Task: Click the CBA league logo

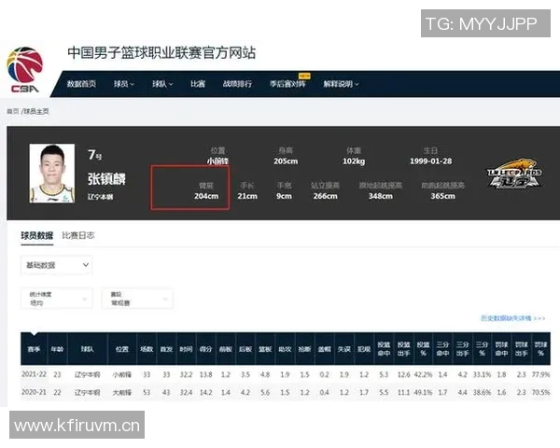Action: (25, 68)
